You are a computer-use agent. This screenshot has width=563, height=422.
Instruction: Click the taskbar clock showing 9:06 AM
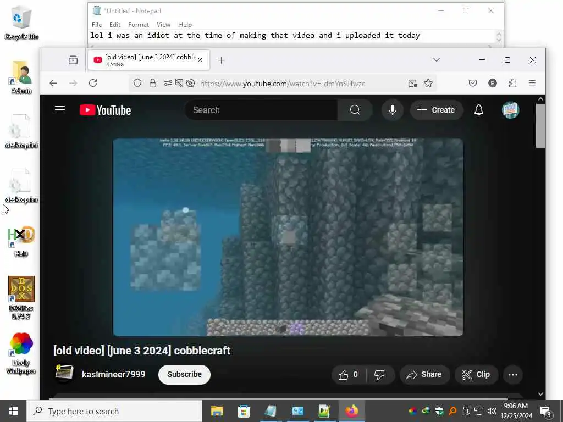[516, 411]
